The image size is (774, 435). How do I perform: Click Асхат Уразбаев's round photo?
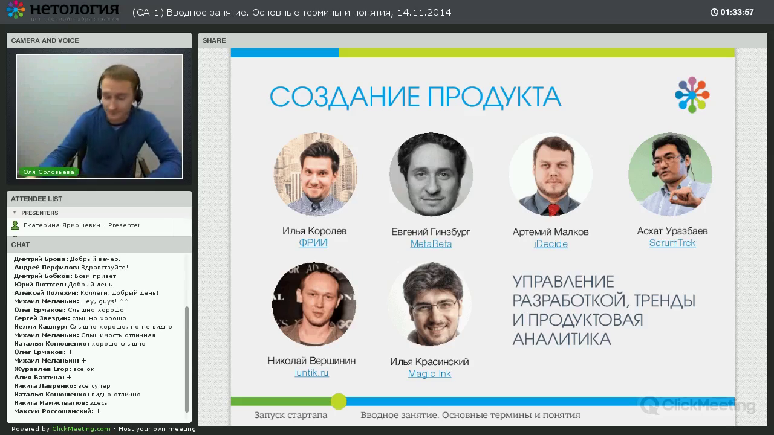[670, 174]
